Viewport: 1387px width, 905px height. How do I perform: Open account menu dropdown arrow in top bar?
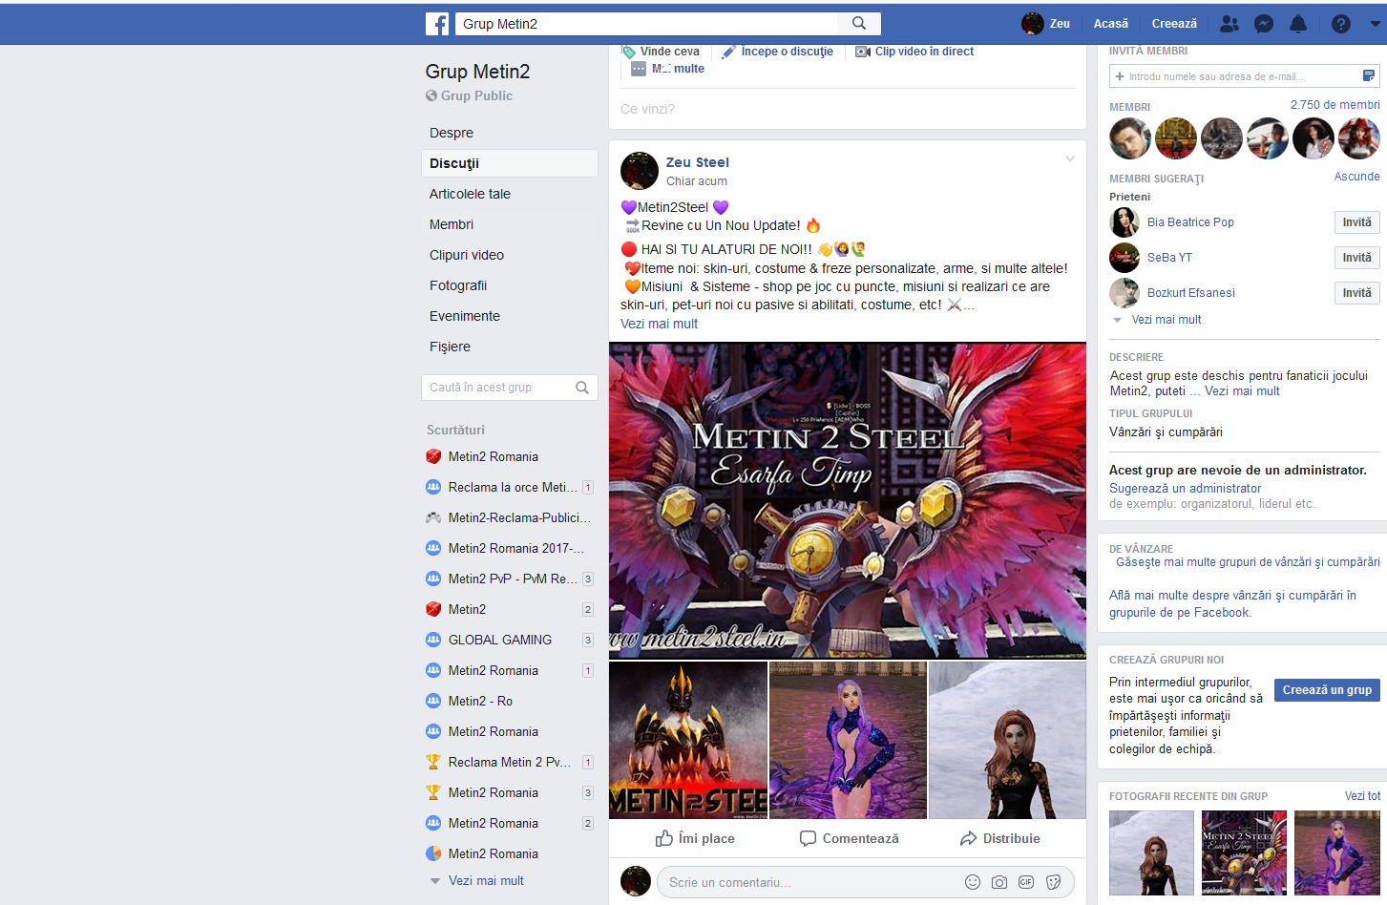[x=1376, y=24]
